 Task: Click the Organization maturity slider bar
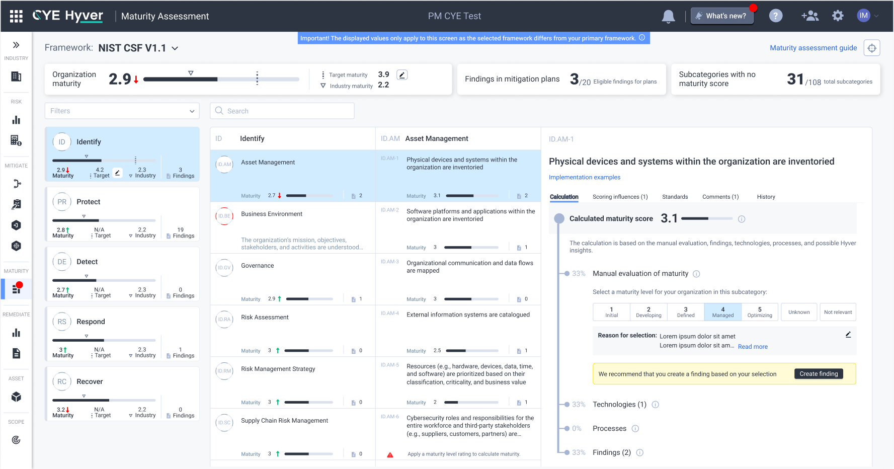(221, 79)
